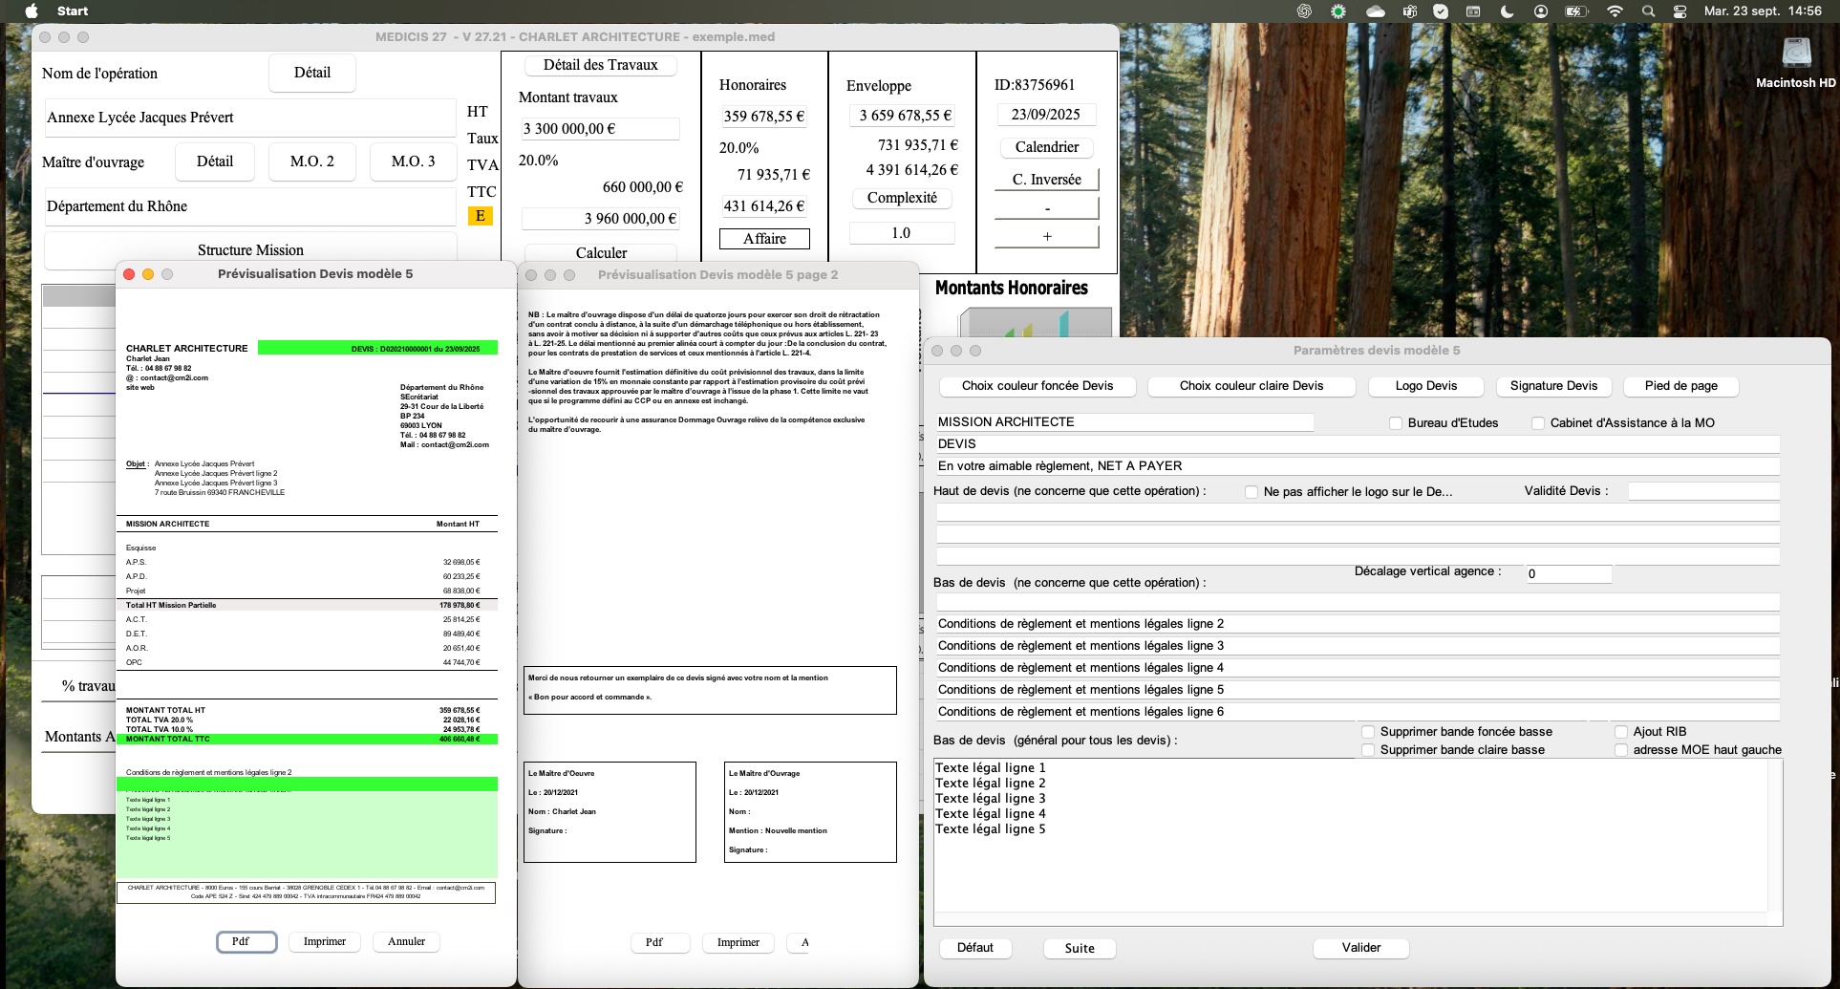Open Choix couleur foncée Devis picker
Image resolution: width=1840 pixels, height=989 pixels.
(1038, 386)
